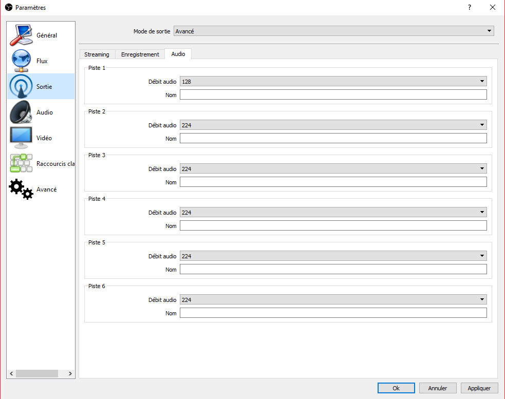Expand Piste 3 Débit audio dropdown
This screenshot has width=505, height=399.
[x=333, y=169]
